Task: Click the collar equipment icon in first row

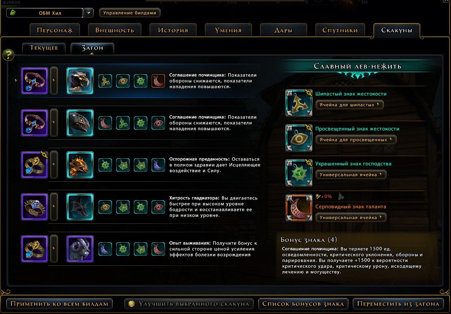Action: coord(34,81)
